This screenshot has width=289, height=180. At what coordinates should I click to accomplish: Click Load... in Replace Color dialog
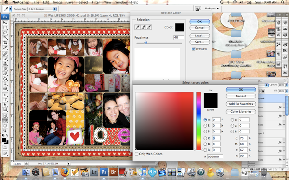tap(199, 36)
